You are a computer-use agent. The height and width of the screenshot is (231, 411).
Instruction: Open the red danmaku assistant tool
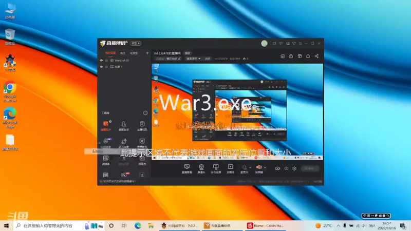pos(106,126)
